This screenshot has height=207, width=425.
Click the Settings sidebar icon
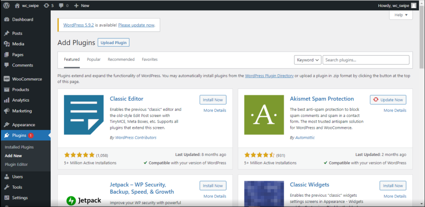[x=7, y=197]
